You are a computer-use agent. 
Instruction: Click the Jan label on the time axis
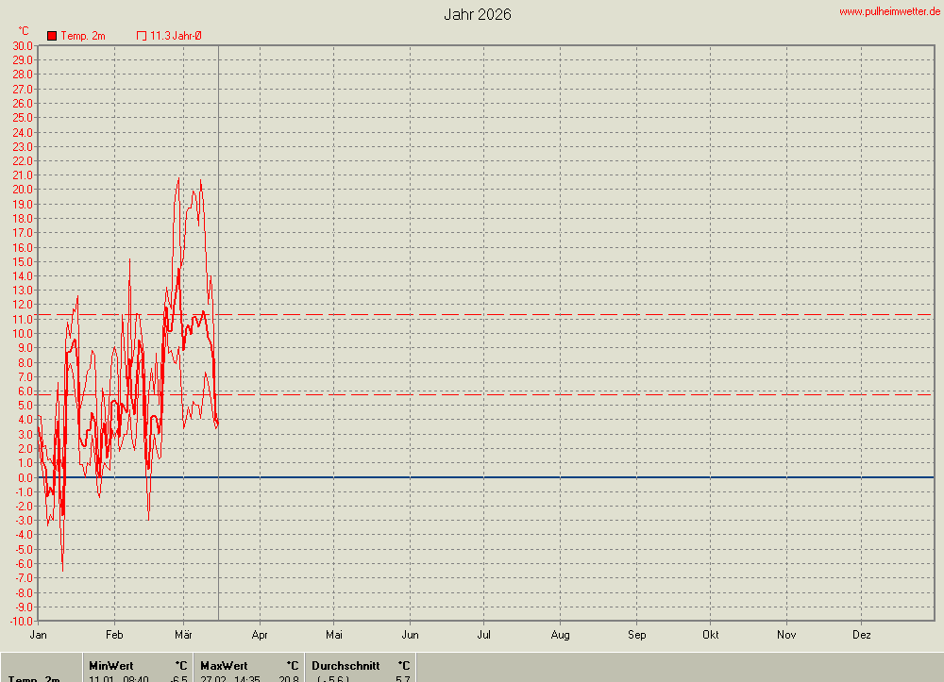[x=39, y=635]
